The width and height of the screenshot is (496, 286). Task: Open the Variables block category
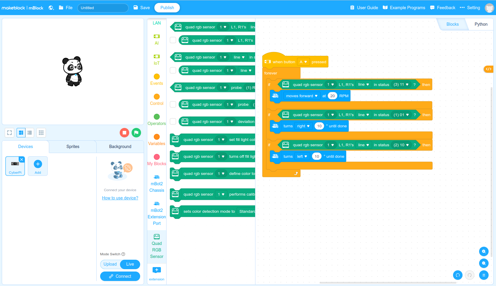[157, 140]
